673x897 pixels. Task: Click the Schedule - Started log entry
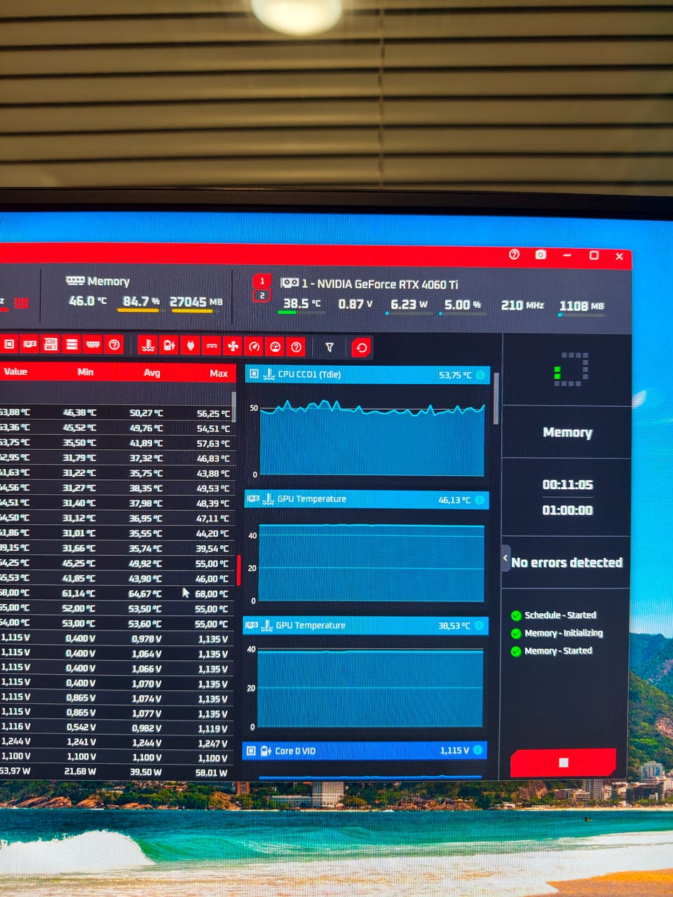(x=554, y=615)
